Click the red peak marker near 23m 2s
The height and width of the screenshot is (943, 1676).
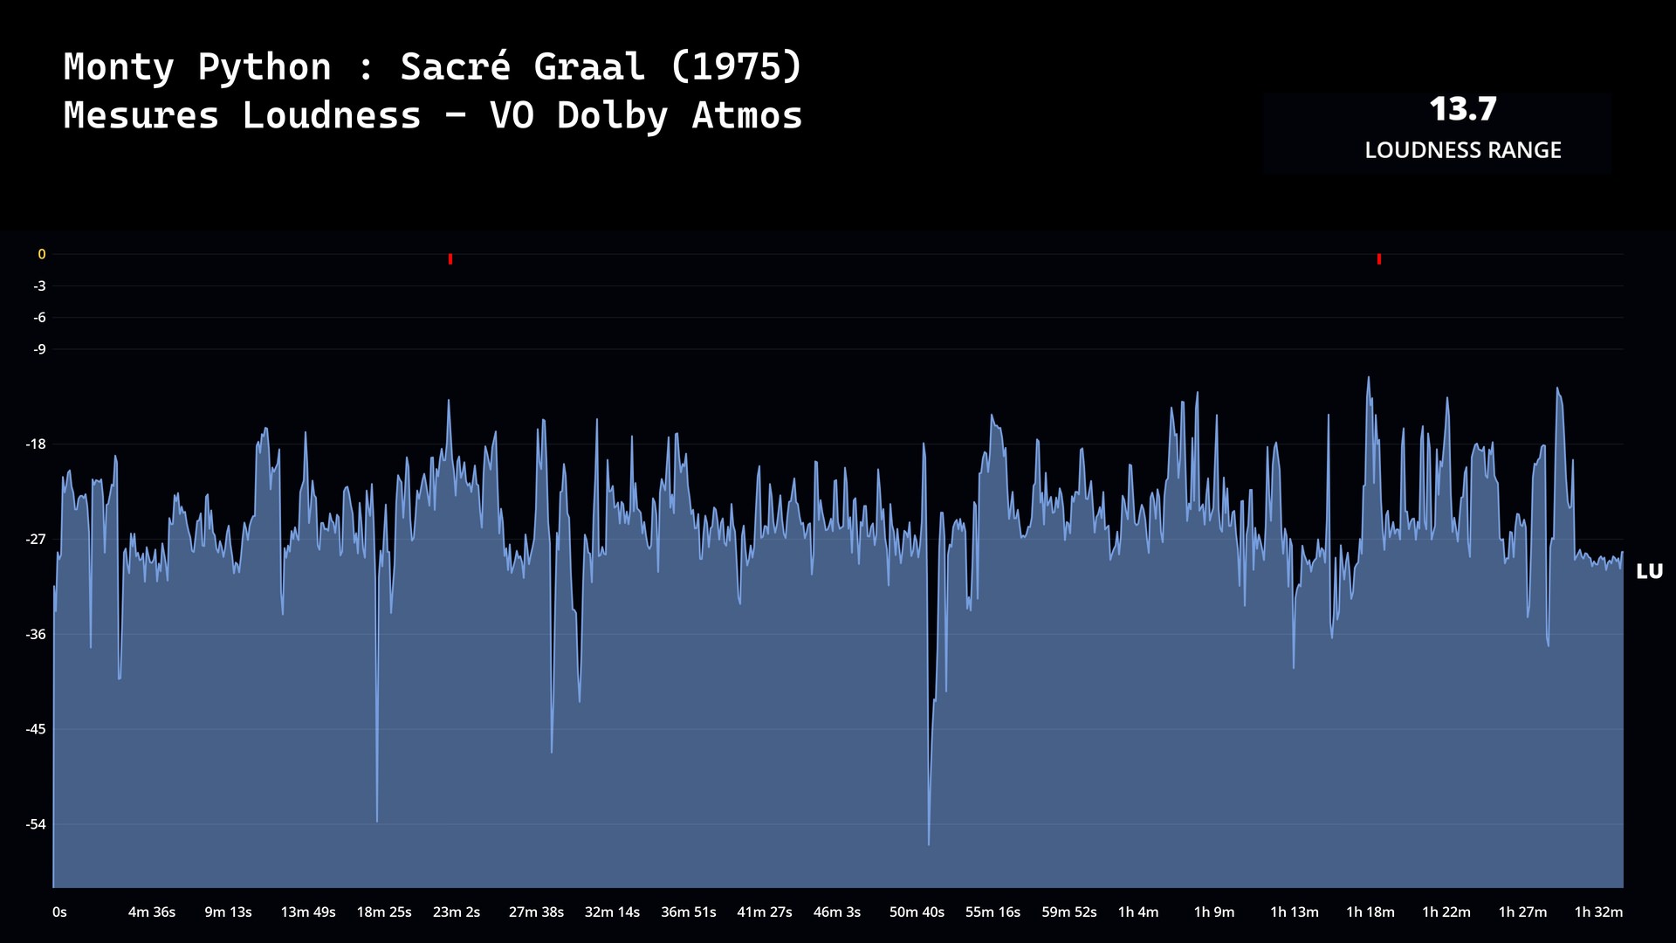click(450, 259)
